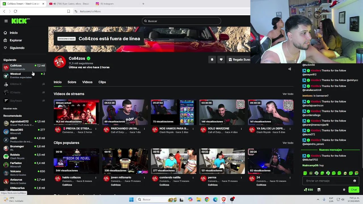Open the Windows Start menu
363x204 pixels.
131,199
